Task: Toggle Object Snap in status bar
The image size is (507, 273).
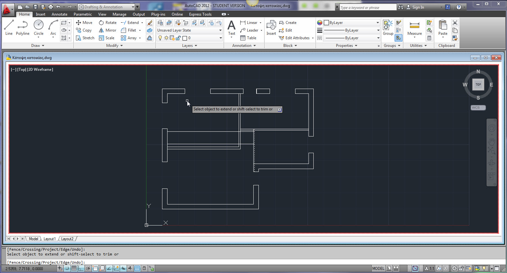Action: point(95,269)
